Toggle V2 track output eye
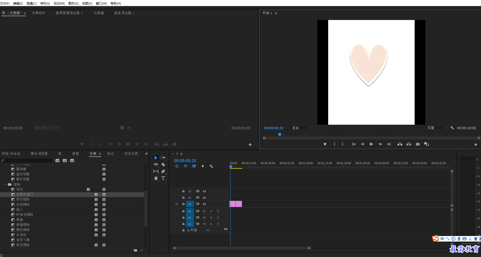481x257 pixels. coord(204,198)
